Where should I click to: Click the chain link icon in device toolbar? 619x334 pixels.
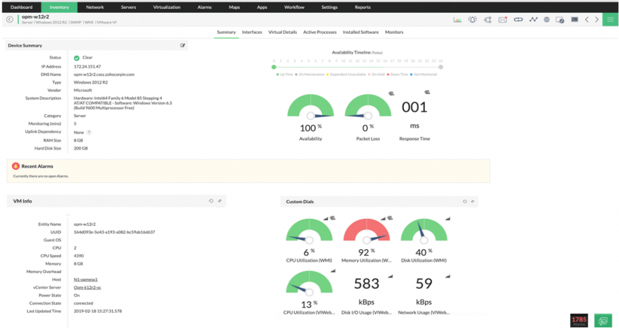pyautogui.click(x=518, y=19)
